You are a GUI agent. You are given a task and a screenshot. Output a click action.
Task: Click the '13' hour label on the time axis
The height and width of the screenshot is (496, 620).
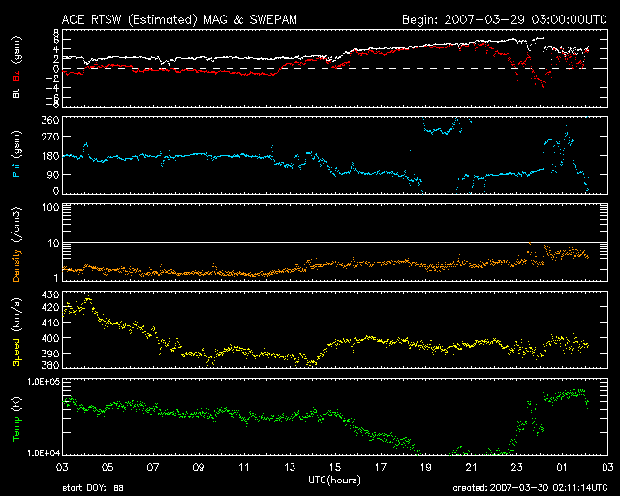(290, 468)
